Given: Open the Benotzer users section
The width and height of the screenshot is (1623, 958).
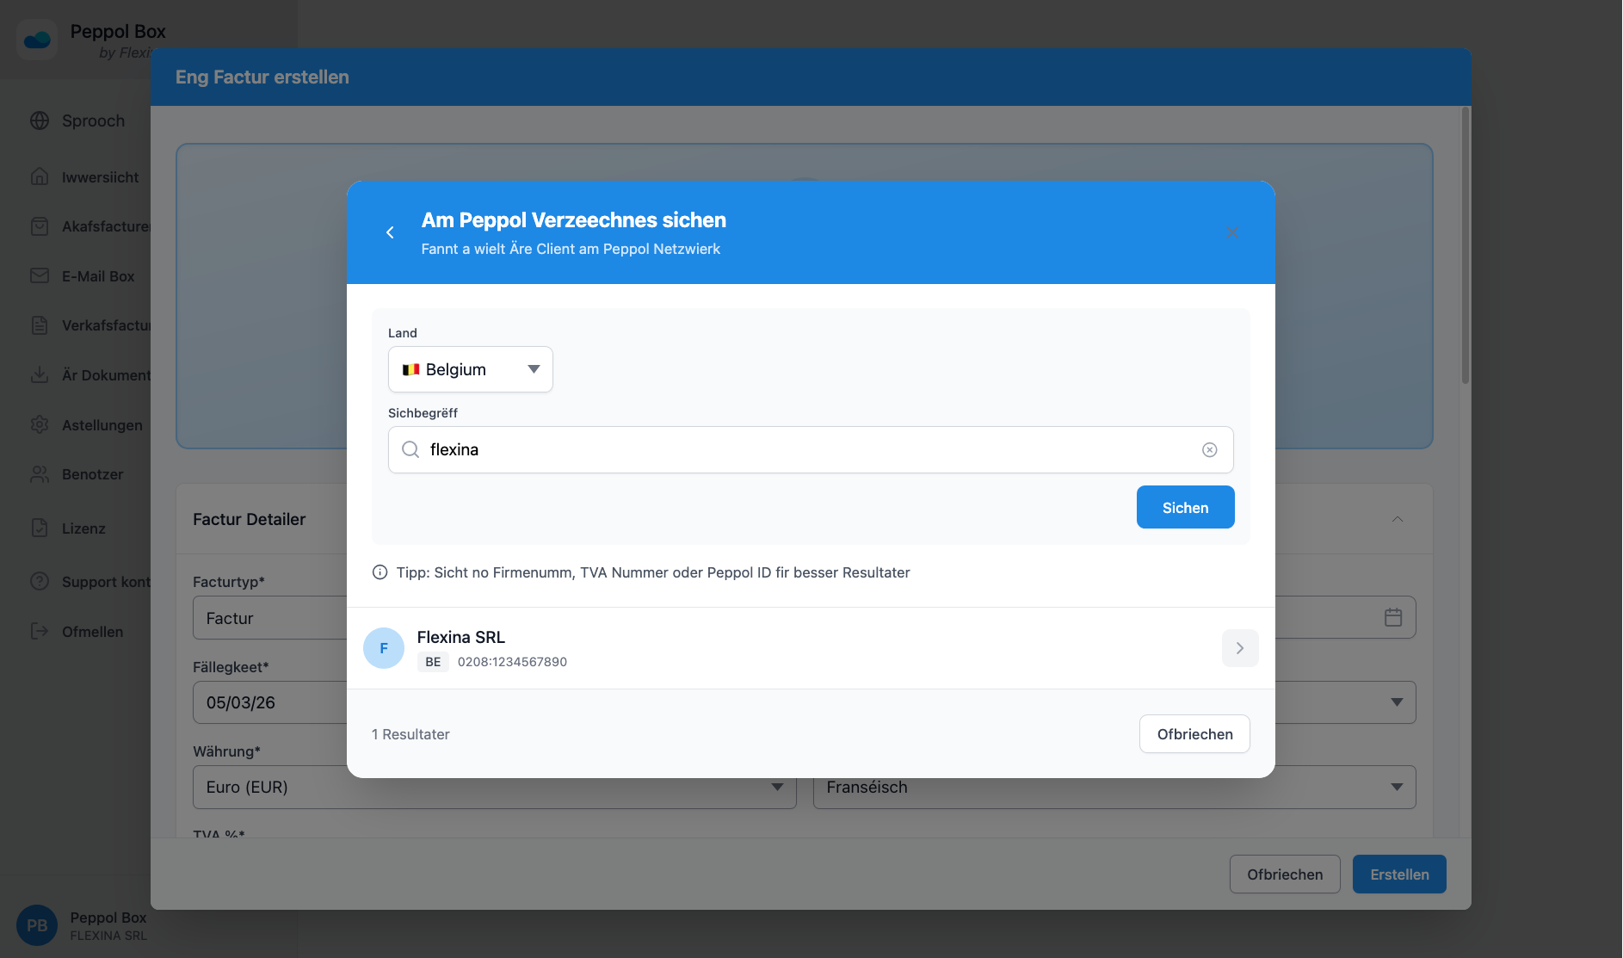Looking at the screenshot, I should (x=95, y=474).
